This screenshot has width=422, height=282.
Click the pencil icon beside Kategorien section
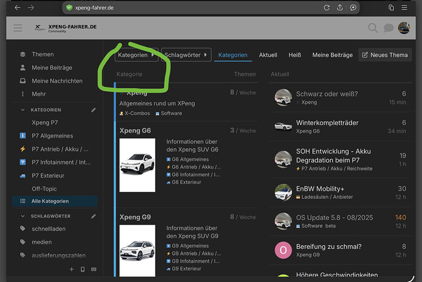94,110
